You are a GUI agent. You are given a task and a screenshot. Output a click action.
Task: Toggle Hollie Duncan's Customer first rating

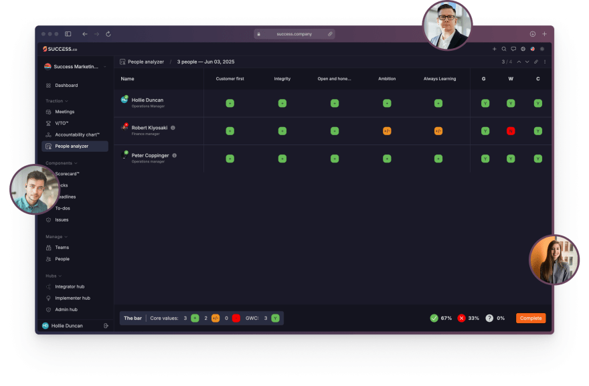[x=230, y=103]
